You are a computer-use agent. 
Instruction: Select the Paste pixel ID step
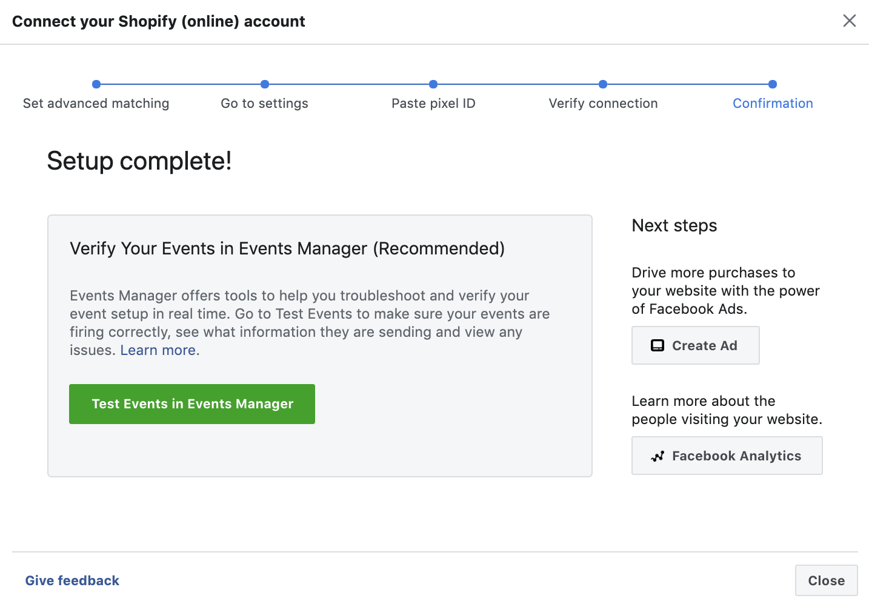(x=433, y=104)
